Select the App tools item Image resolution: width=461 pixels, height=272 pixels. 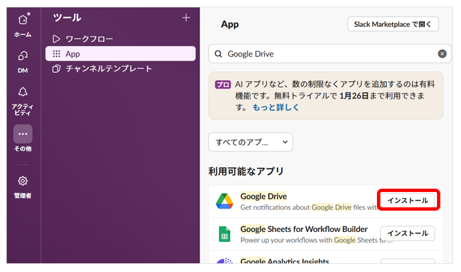[121, 54]
